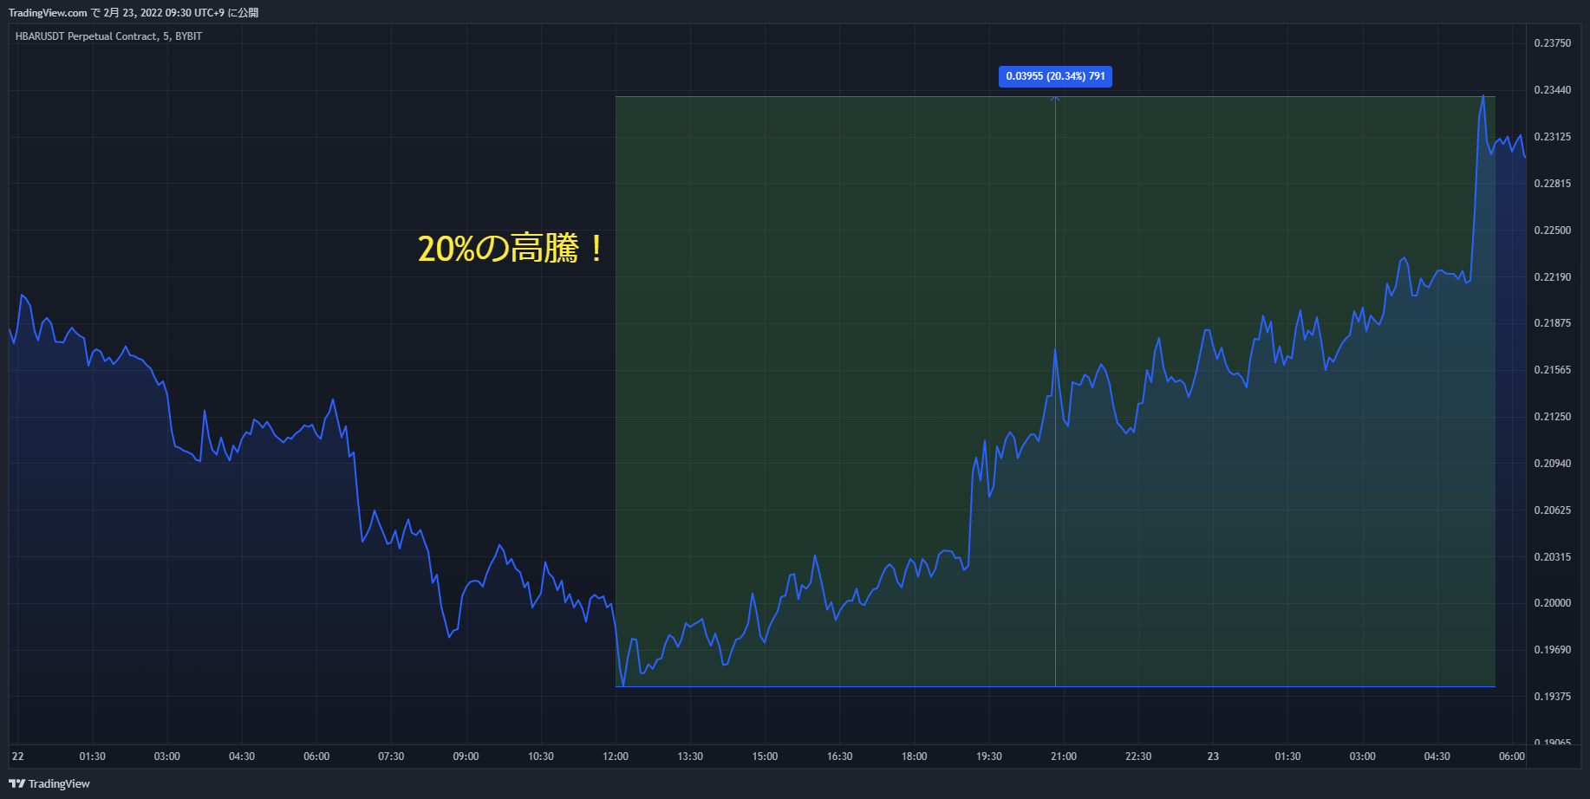1590x799 pixels.
Task: Click time label 13:30 on time axis
Action: pos(690,757)
